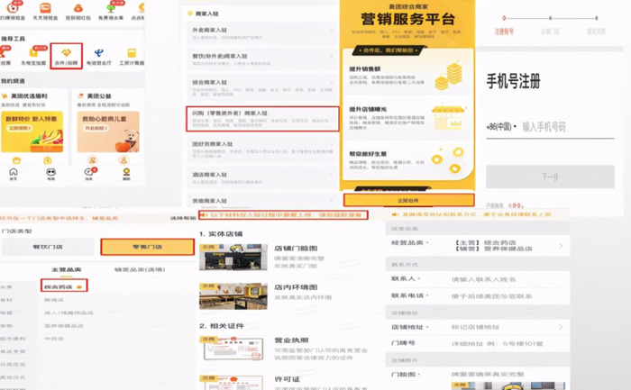Go to the home tab icon in bottom bar
This screenshot has height=390, width=631.
(x=14, y=172)
